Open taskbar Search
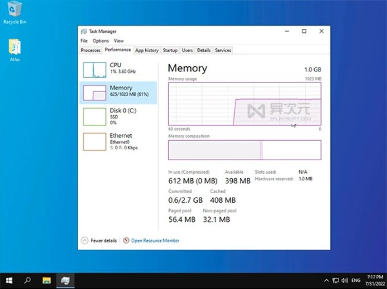This screenshot has width=387, height=289. [x=28, y=281]
